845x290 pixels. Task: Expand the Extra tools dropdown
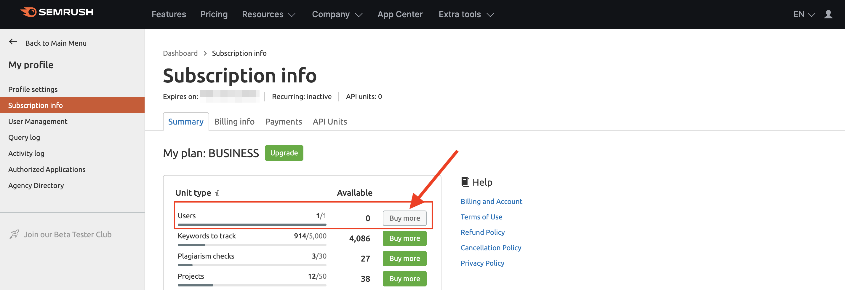466,15
